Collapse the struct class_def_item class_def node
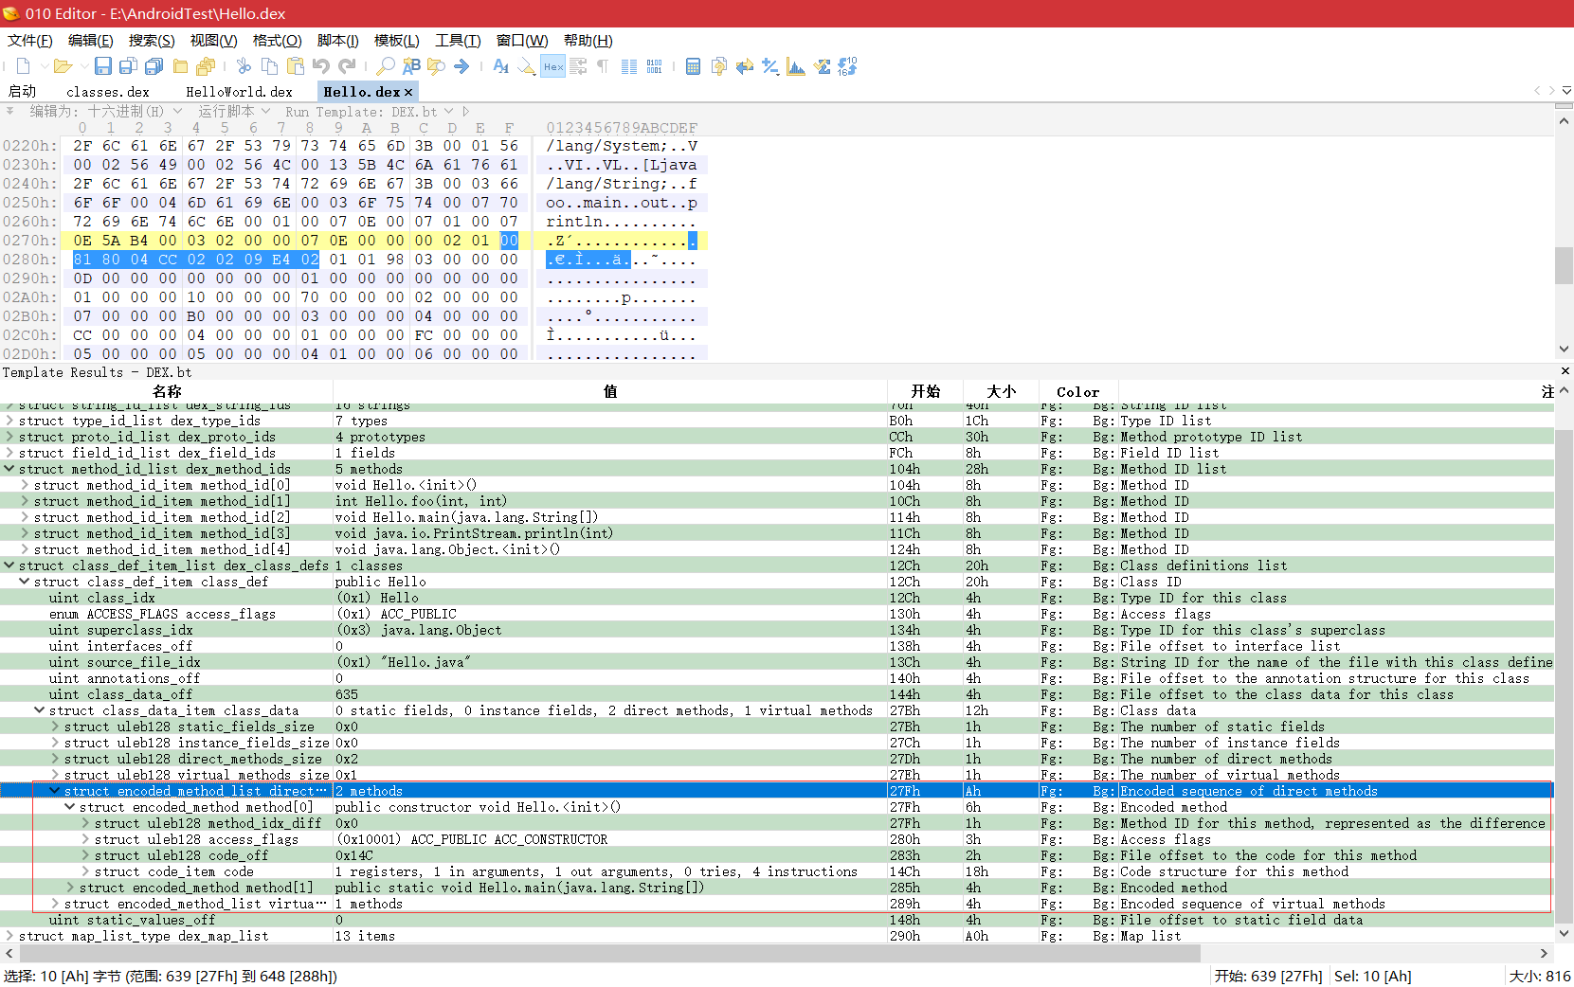 (x=24, y=582)
